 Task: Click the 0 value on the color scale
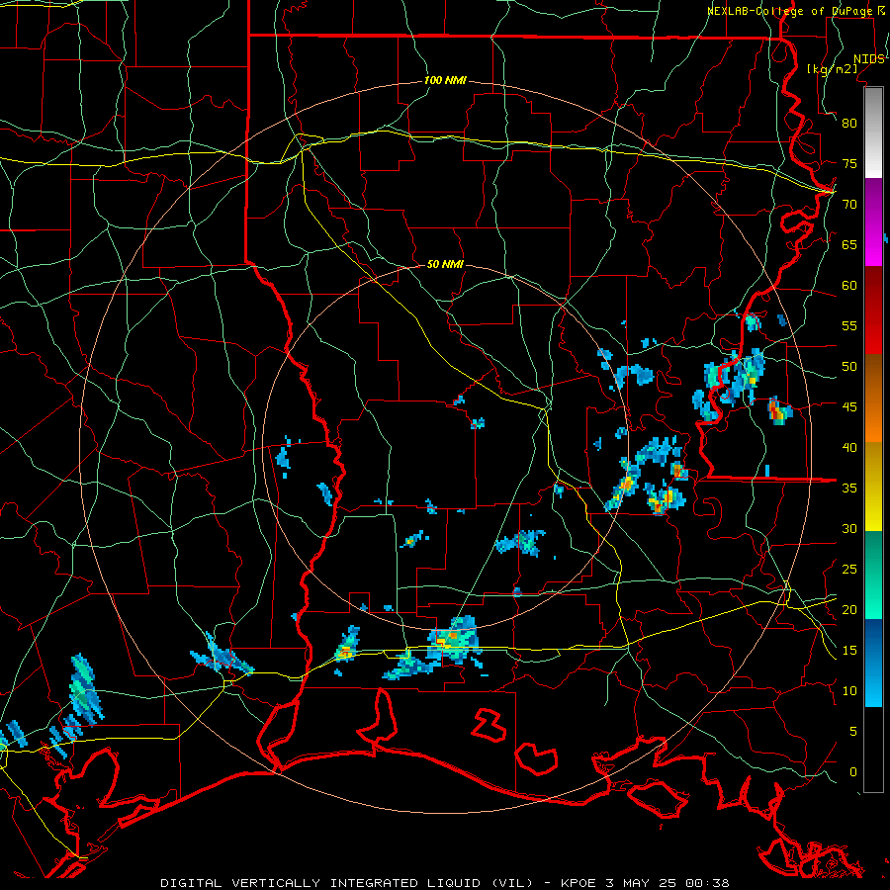pyautogui.click(x=853, y=772)
